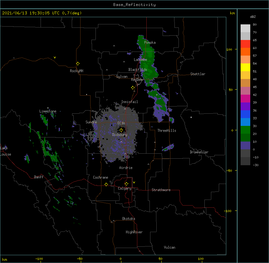This screenshot has height=263, width=269.
Task: Click the Sylvan label on the map
Action: 122,77
